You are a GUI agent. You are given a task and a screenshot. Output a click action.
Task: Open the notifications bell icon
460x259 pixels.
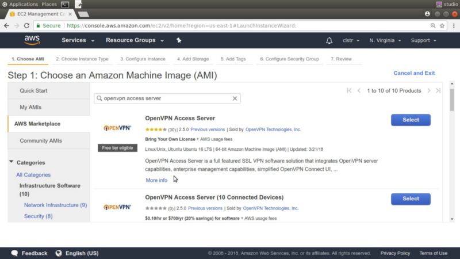(329, 40)
